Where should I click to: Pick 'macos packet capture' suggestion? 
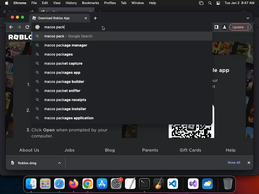click(x=122, y=63)
